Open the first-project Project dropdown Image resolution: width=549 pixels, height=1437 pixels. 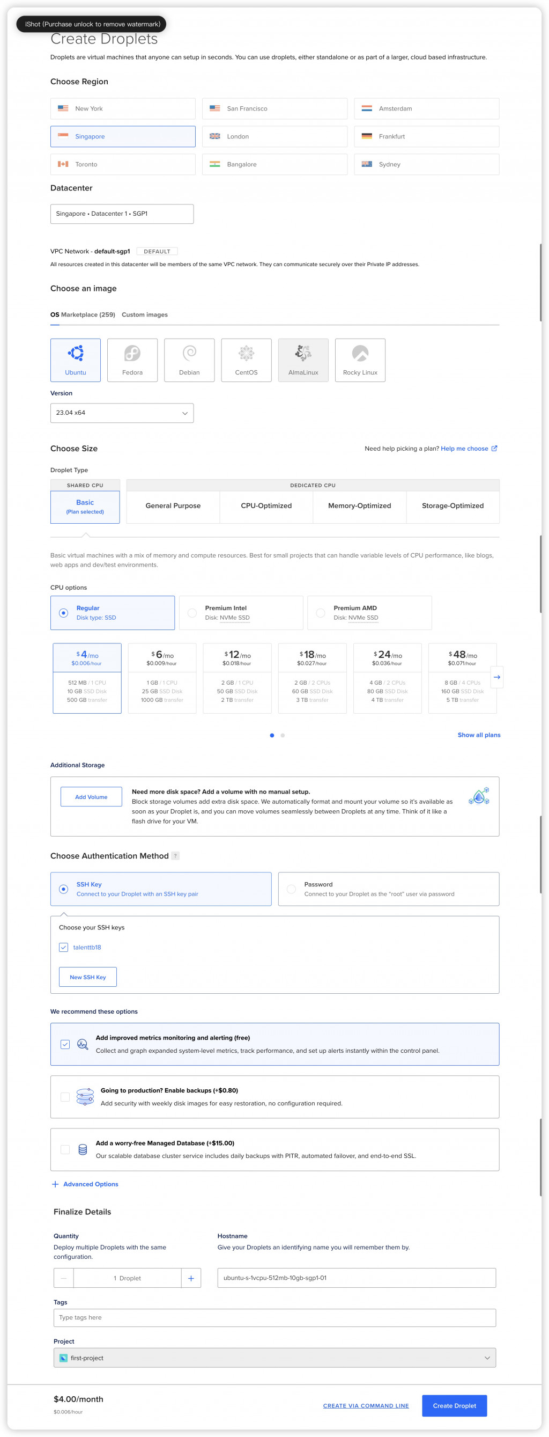click(x=275, y=1358)
